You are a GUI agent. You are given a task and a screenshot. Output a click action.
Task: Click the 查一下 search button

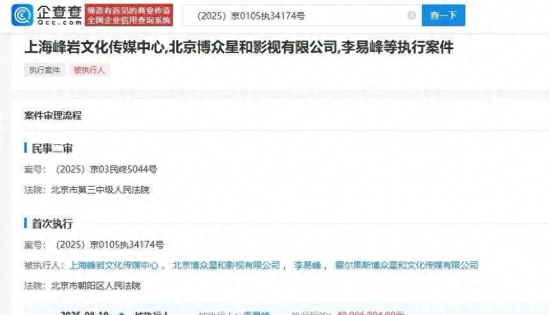tap(443, 15)
